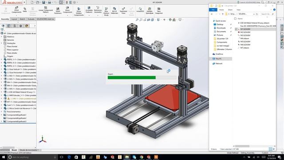The image size is (284, 160).
Task: Open PropertyManager tab icon
Action: coord(9,26)
